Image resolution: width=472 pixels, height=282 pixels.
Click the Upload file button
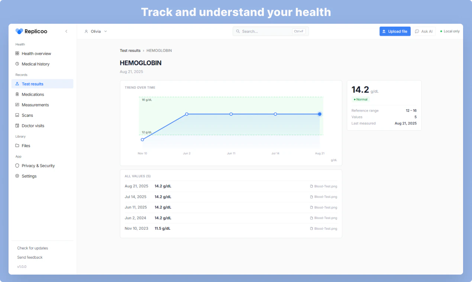(x=395, y=32)
